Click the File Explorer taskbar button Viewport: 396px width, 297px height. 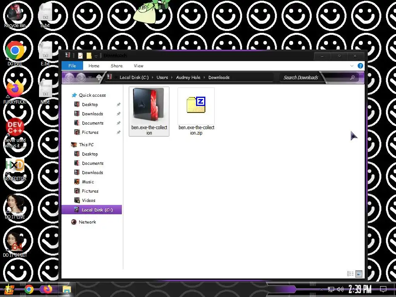click(x=67, y=289)
